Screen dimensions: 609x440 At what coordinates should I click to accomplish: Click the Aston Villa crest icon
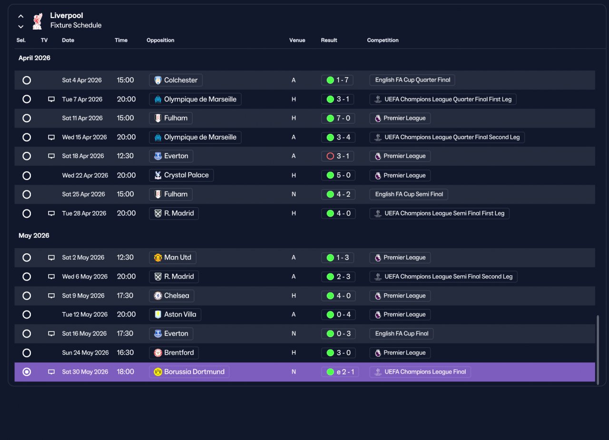point(158,315)
